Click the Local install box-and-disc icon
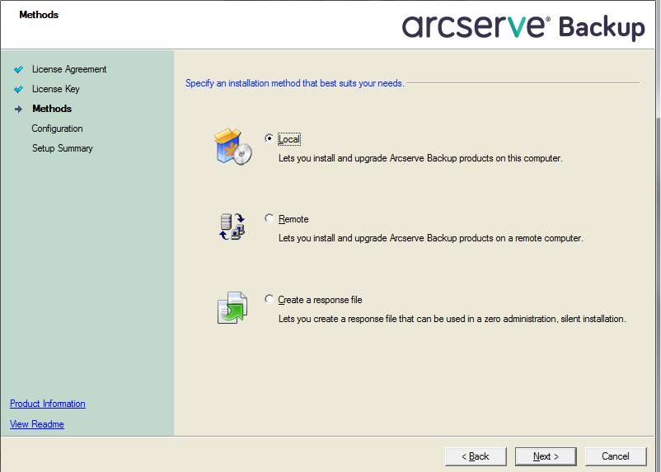The image size is (661, 472). click(x=233, y=147)
